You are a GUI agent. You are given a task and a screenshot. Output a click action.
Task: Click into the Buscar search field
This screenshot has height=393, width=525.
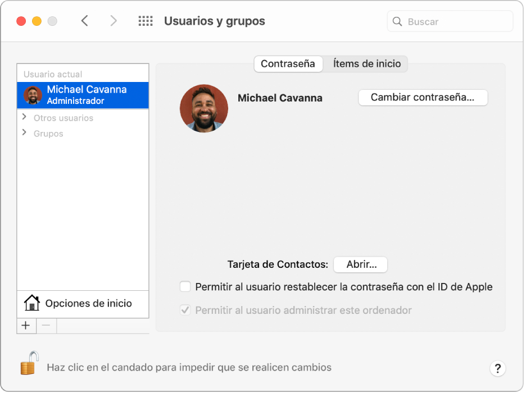tap(450, 21)
